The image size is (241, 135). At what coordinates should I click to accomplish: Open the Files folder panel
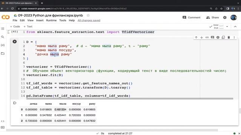(x=3, y=53)
